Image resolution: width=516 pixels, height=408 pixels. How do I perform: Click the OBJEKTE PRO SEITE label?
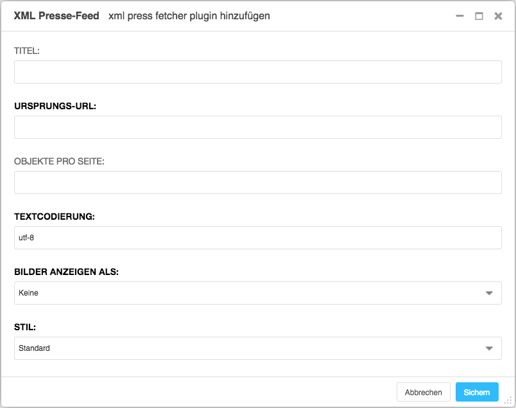[x=59, y=161]
